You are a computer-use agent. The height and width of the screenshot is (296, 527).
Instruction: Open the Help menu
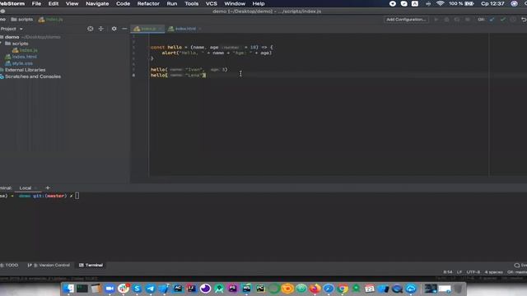259,3
